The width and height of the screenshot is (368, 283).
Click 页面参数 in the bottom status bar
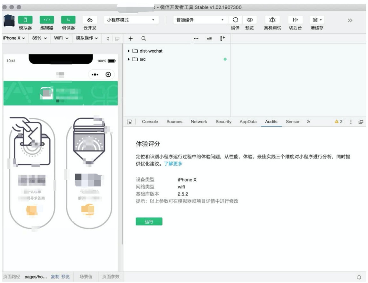pyautogui.click(x=110, y=276)
